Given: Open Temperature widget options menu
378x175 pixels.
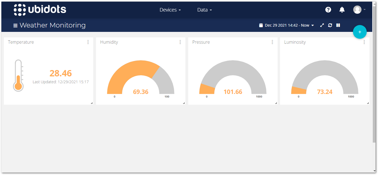Looking at the screenshot, I should point(88,42).
